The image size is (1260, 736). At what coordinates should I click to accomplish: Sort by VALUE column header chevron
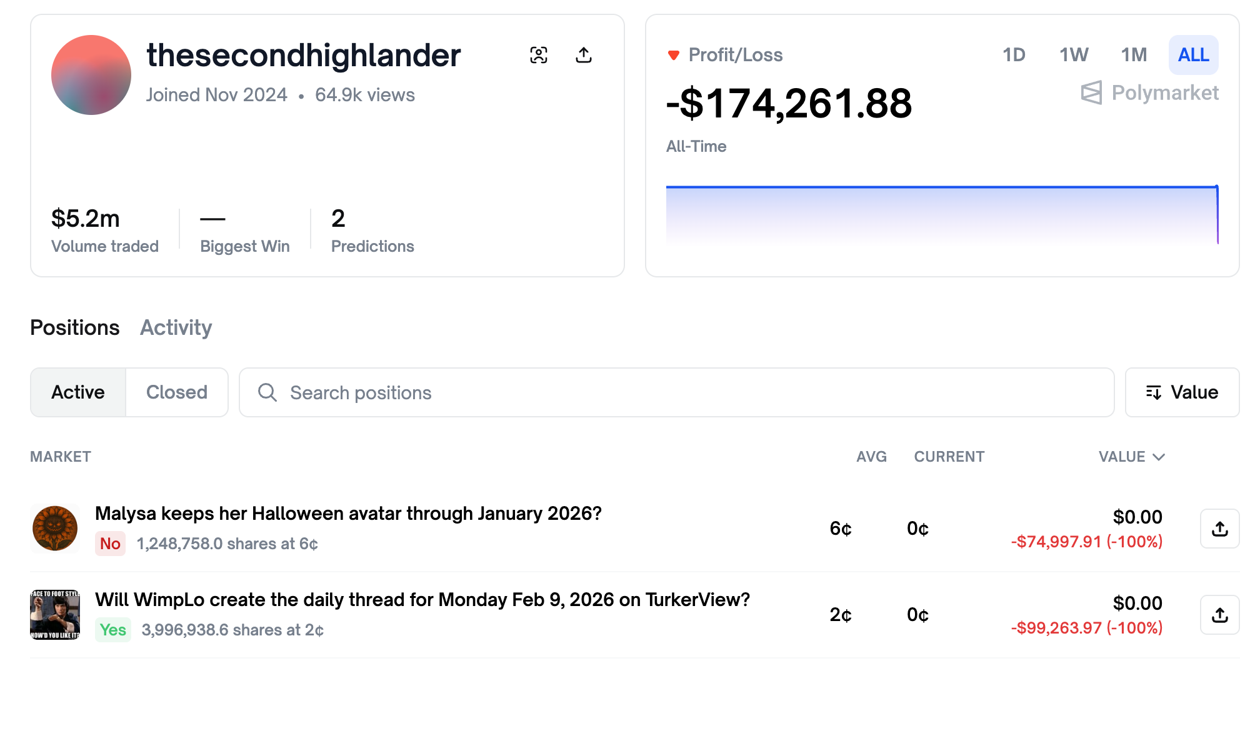tap(1158, 457)
